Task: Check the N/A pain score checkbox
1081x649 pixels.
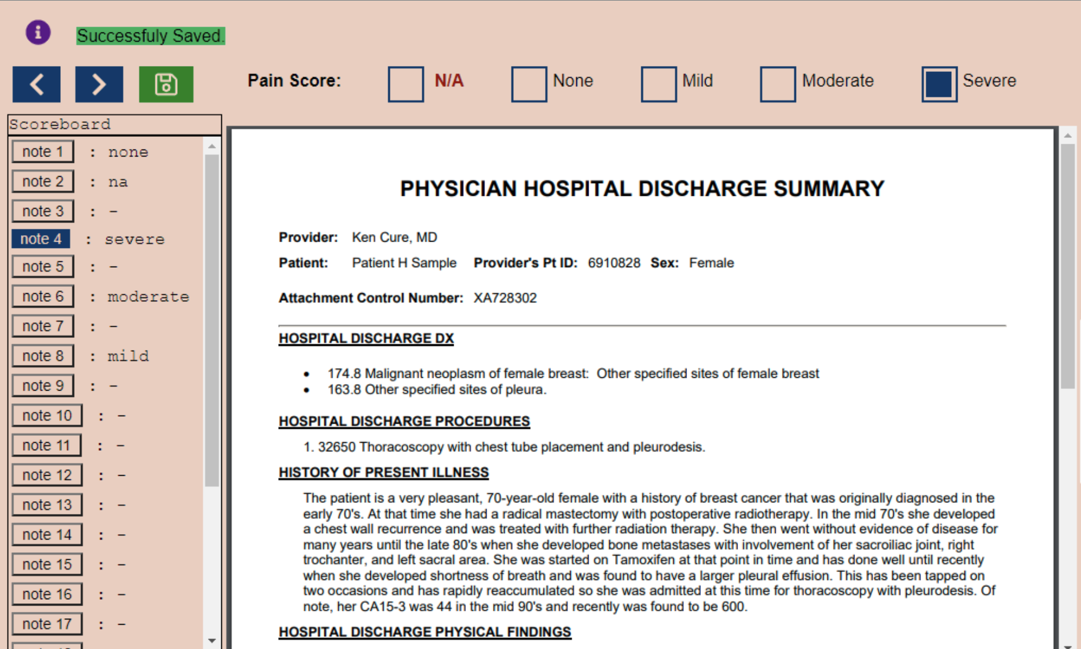Action: [405, 84]
